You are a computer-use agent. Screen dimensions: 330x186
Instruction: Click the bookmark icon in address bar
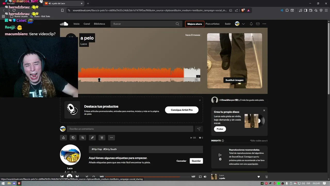pos(62,10)
